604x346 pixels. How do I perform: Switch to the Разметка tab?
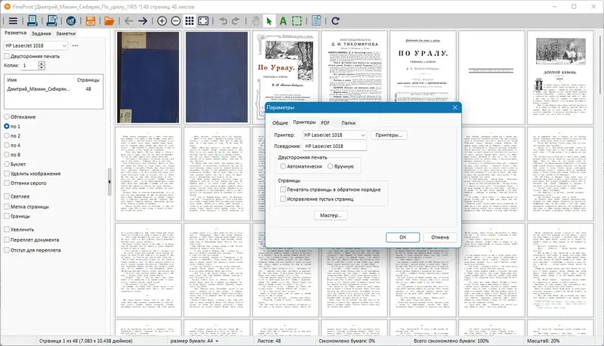click(15, 33)
